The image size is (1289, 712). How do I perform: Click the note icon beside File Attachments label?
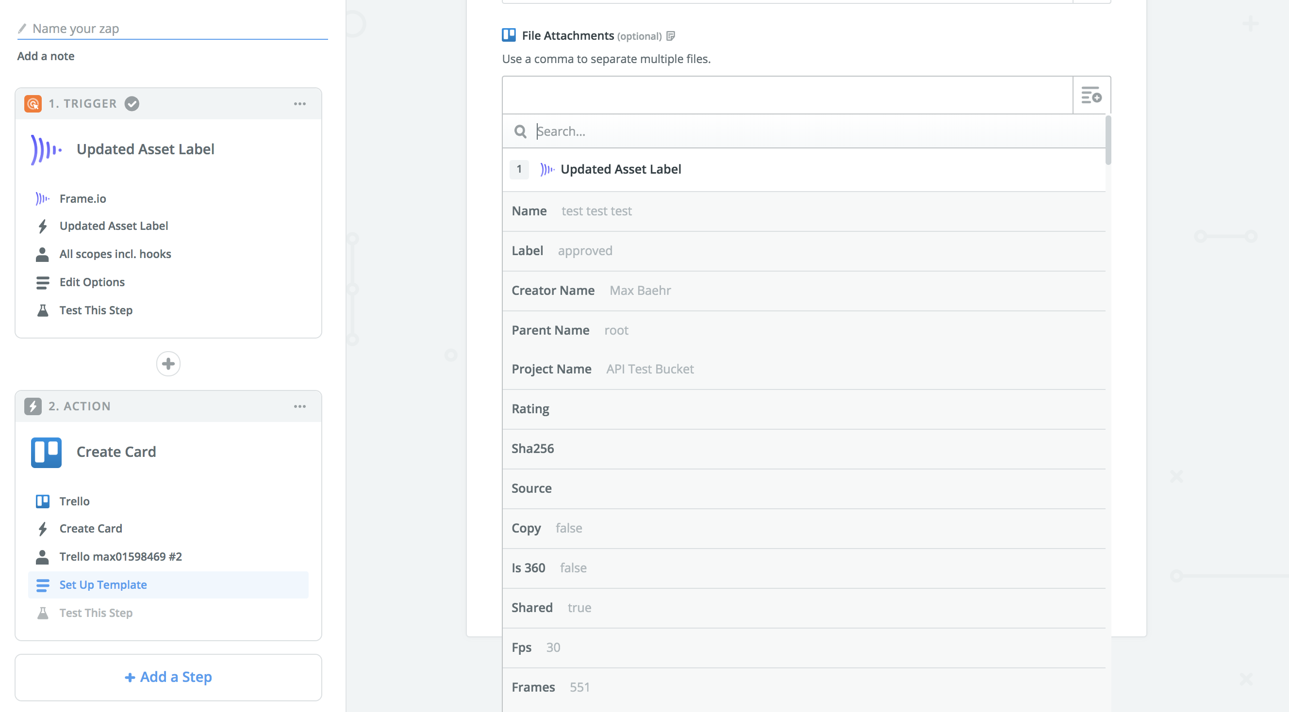pyautogui.click(x=671, y=36)
